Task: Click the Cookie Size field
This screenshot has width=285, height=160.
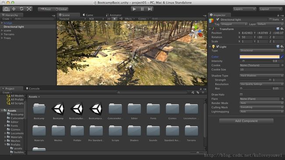Action: pyautogui.click(x=262, y=70)
